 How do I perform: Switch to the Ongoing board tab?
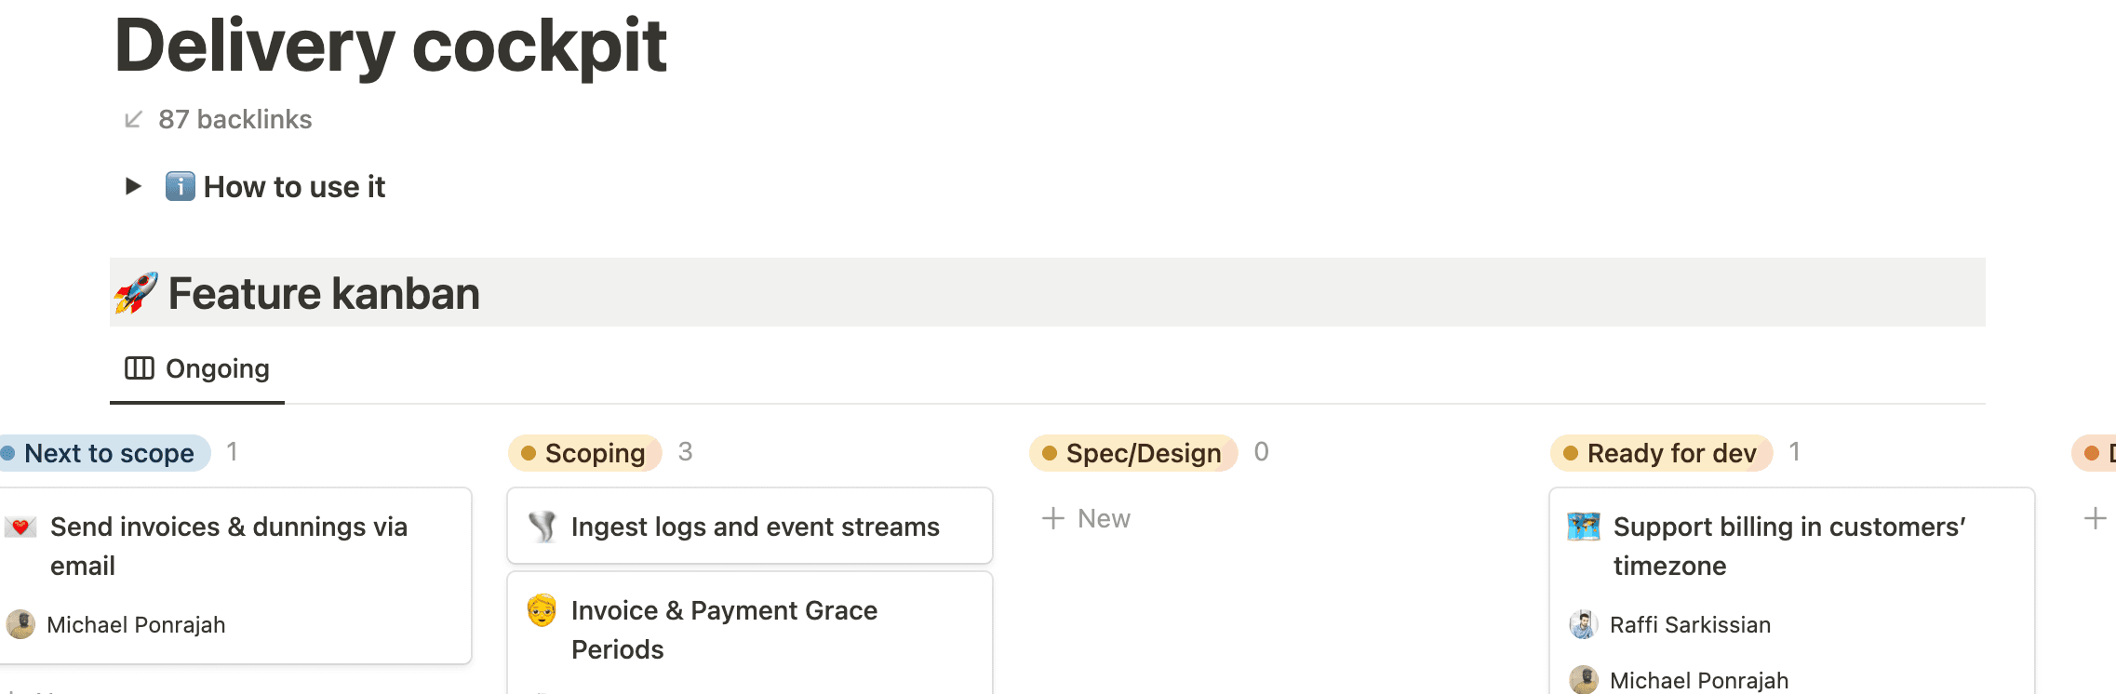pyautogui.click(x=197, y=368)
